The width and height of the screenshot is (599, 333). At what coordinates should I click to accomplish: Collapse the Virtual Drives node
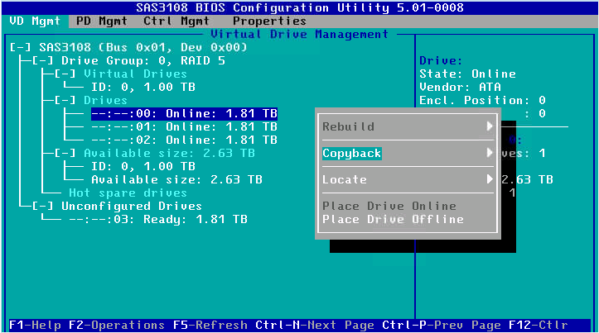[x=65, y=74]
